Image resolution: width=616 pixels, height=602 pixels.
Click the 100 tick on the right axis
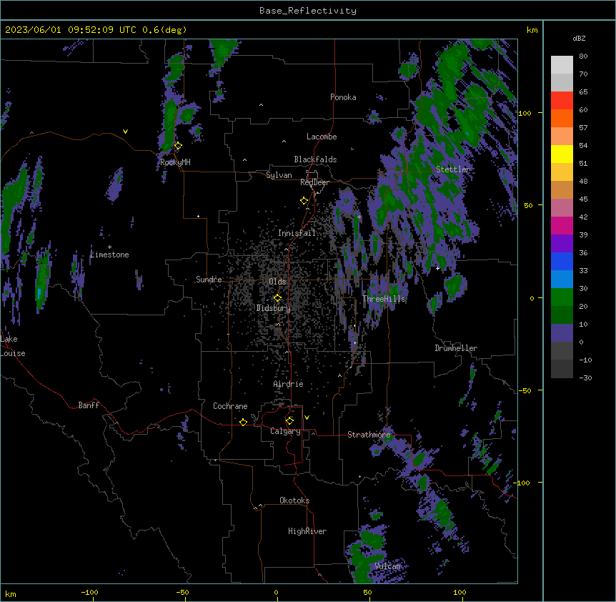pyautogui.click(x=525, y=113)
